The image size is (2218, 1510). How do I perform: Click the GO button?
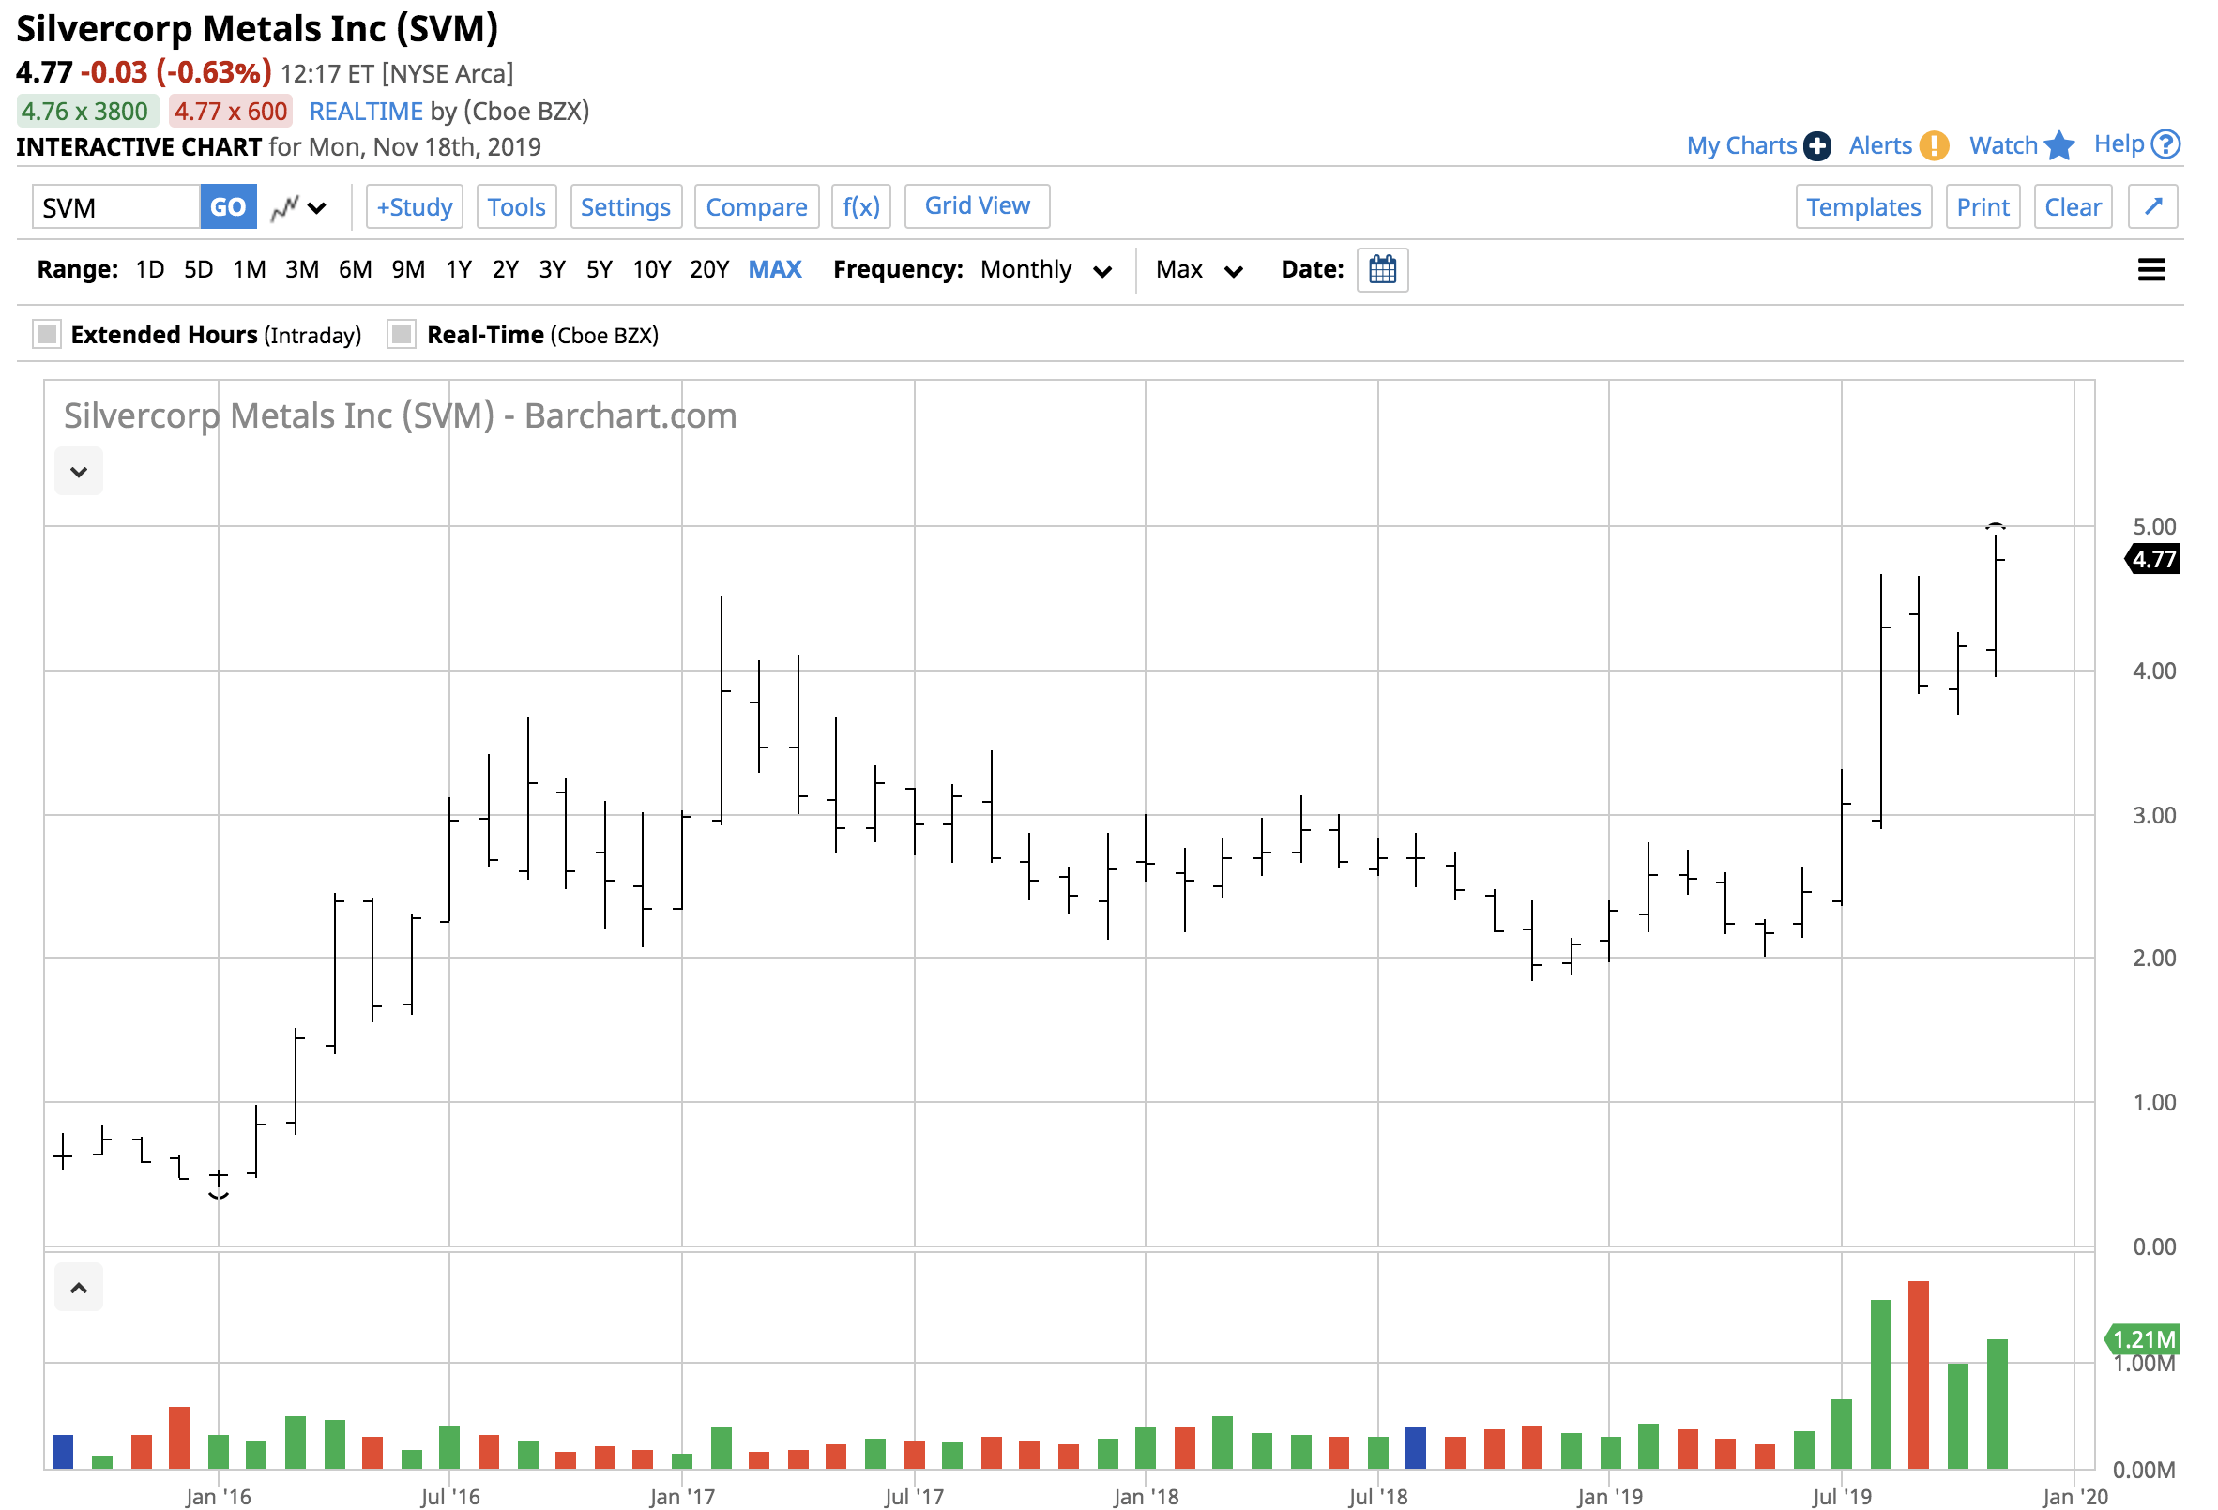(x=228, y=207)
